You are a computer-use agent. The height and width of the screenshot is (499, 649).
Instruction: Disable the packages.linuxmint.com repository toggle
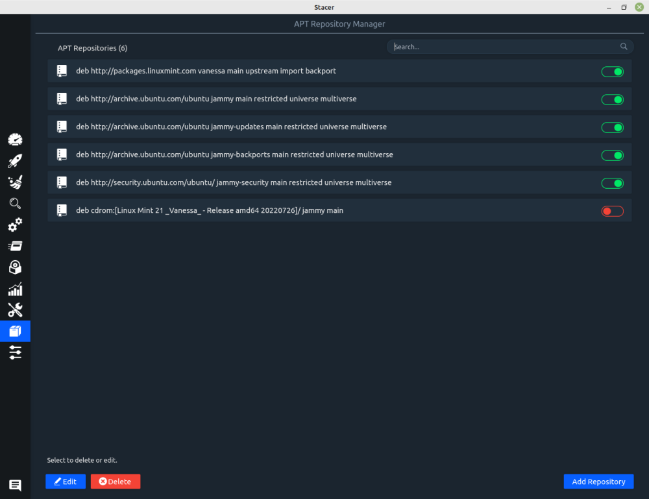click(612, 71)
